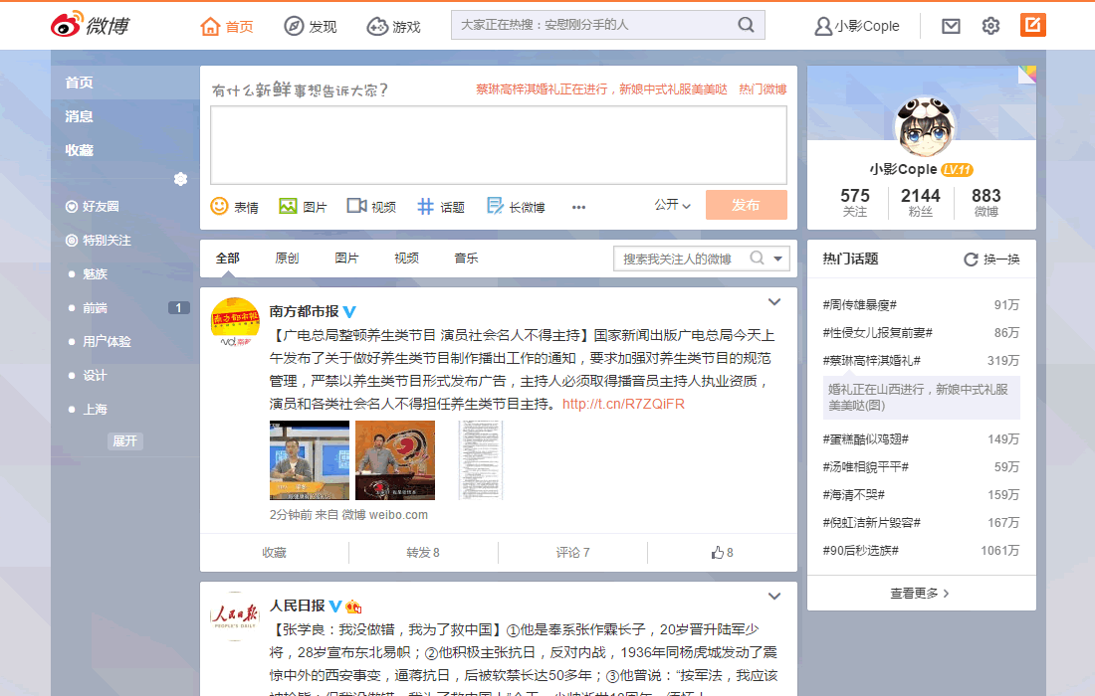Image resolution: width=1095 pixels, height=696 pixels.
Task: Click 人民日报 verified V badge
Action: [x=335, y=607]
